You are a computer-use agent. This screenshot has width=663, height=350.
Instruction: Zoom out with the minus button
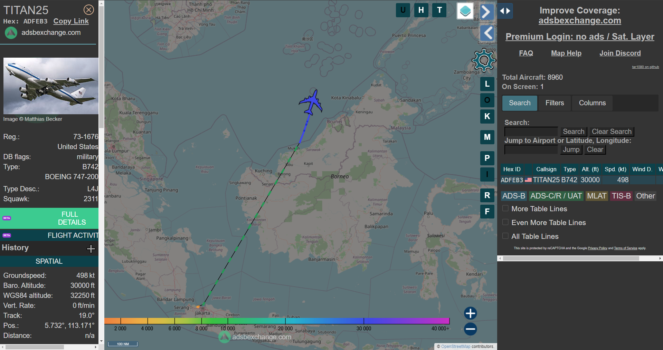(470, 329)
